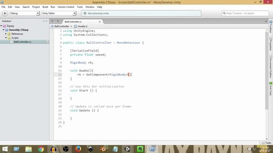This screenshot has width=273, height=153.
Task: Select BallController.cs in solution tree
Action: [23, 42]
